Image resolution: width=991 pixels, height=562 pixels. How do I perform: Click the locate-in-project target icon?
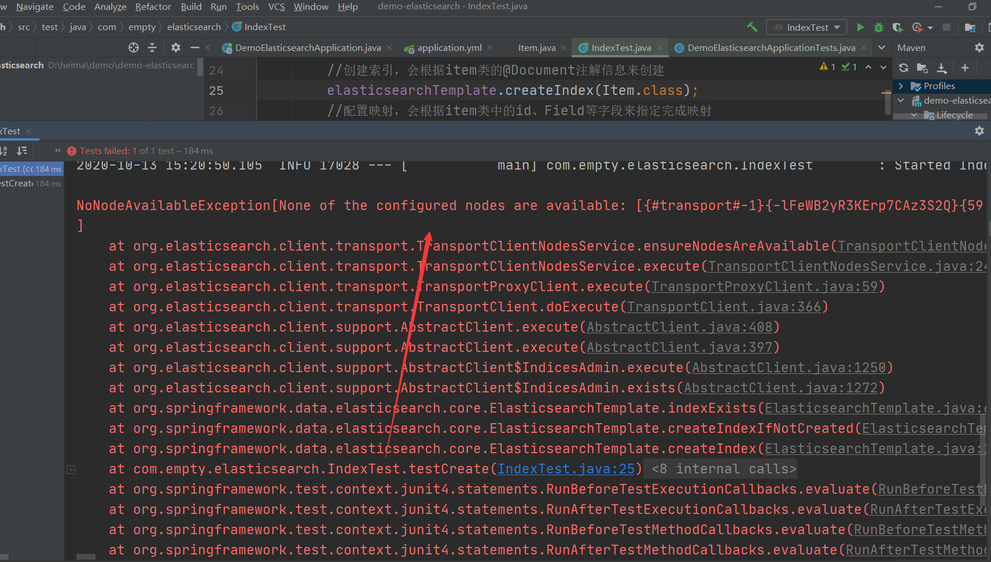[x=134, y=47]
